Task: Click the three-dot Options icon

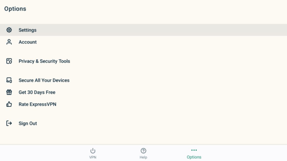Action: (x=194, y=150)
